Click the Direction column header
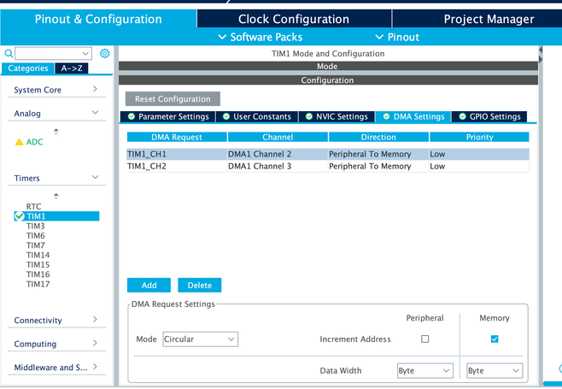 tap(378, 137)
